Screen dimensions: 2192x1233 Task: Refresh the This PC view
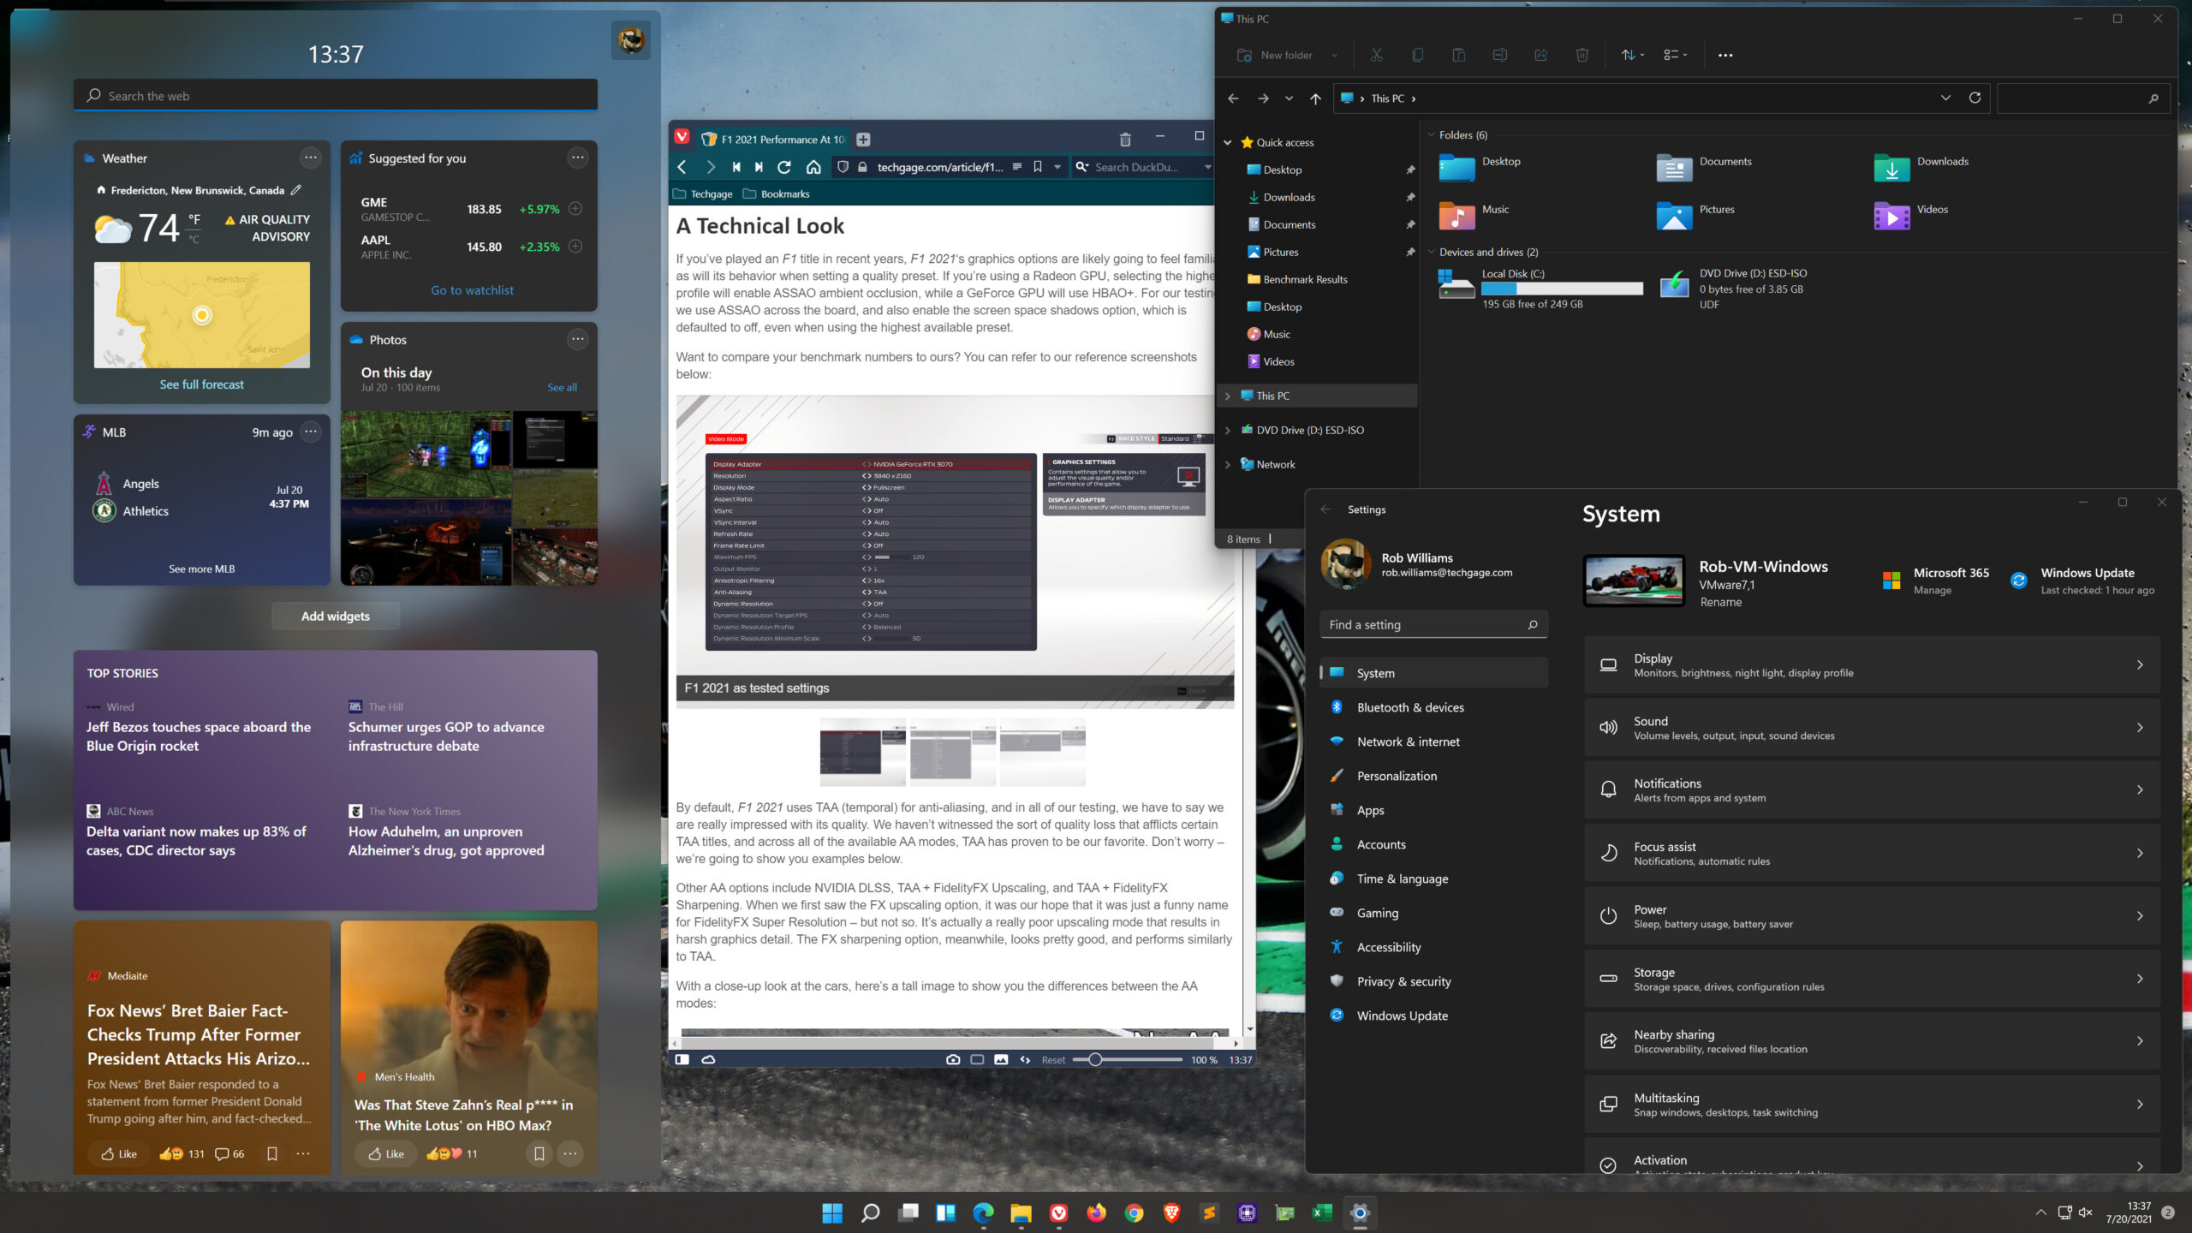pos(1975,98)
